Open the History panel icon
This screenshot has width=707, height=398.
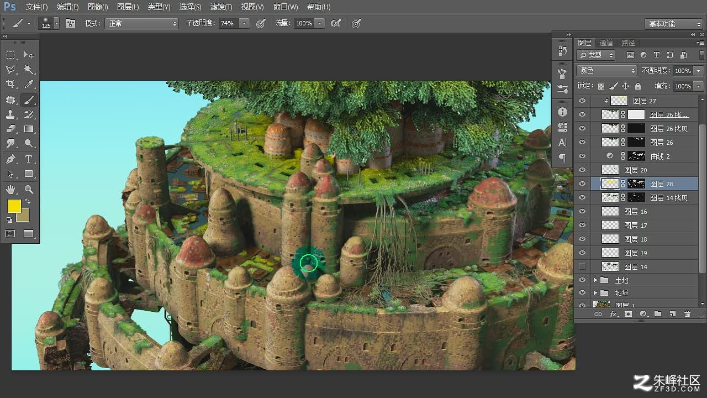[562, 51]
